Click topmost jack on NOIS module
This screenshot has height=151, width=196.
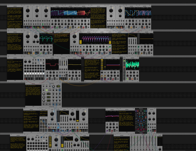click(x=124, y=61)
